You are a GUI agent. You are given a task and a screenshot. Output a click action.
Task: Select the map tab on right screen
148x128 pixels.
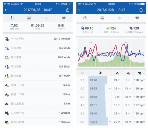click(x=85, y=18)
